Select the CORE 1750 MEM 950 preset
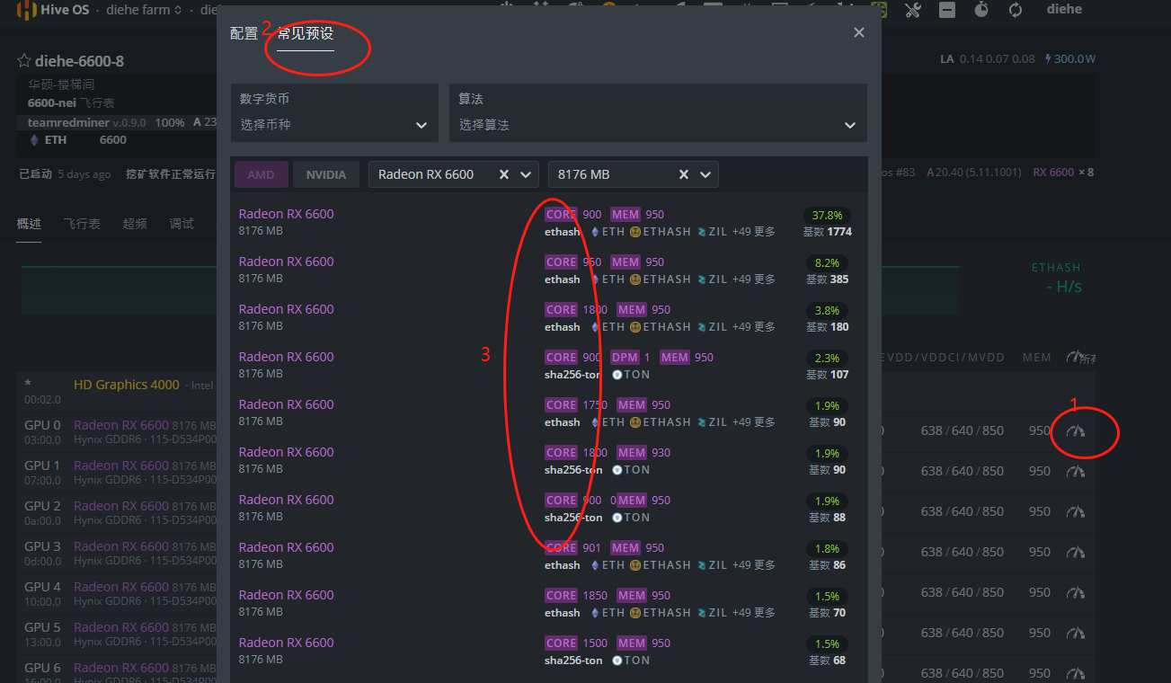This screenshot has height=683, width=1171. click(548, 413)
